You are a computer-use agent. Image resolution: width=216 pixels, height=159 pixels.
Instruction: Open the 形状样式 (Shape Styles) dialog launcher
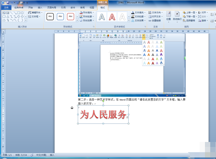(94, 26)
